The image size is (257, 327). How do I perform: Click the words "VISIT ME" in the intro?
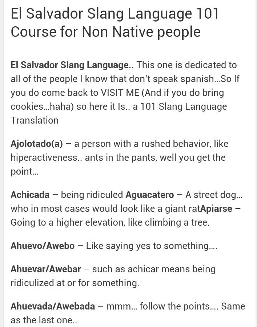click(x=119, y=93)
